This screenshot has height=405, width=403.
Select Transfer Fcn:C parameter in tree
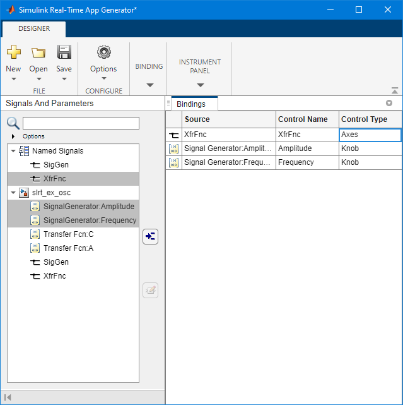(x=68, y=234)
